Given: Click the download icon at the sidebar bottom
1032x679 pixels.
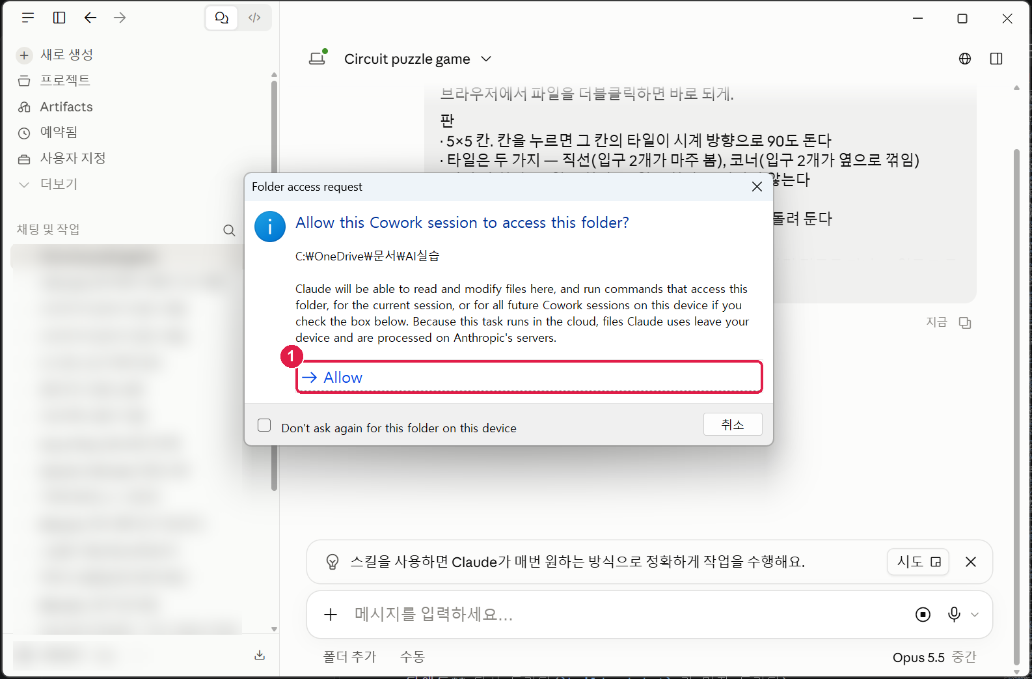Looking at the screenshot, I should point(260,655).
